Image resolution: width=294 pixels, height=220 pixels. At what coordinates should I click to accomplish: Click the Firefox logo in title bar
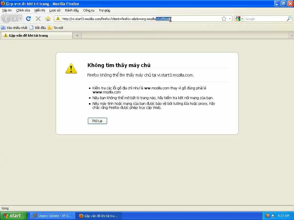(3, 3)
